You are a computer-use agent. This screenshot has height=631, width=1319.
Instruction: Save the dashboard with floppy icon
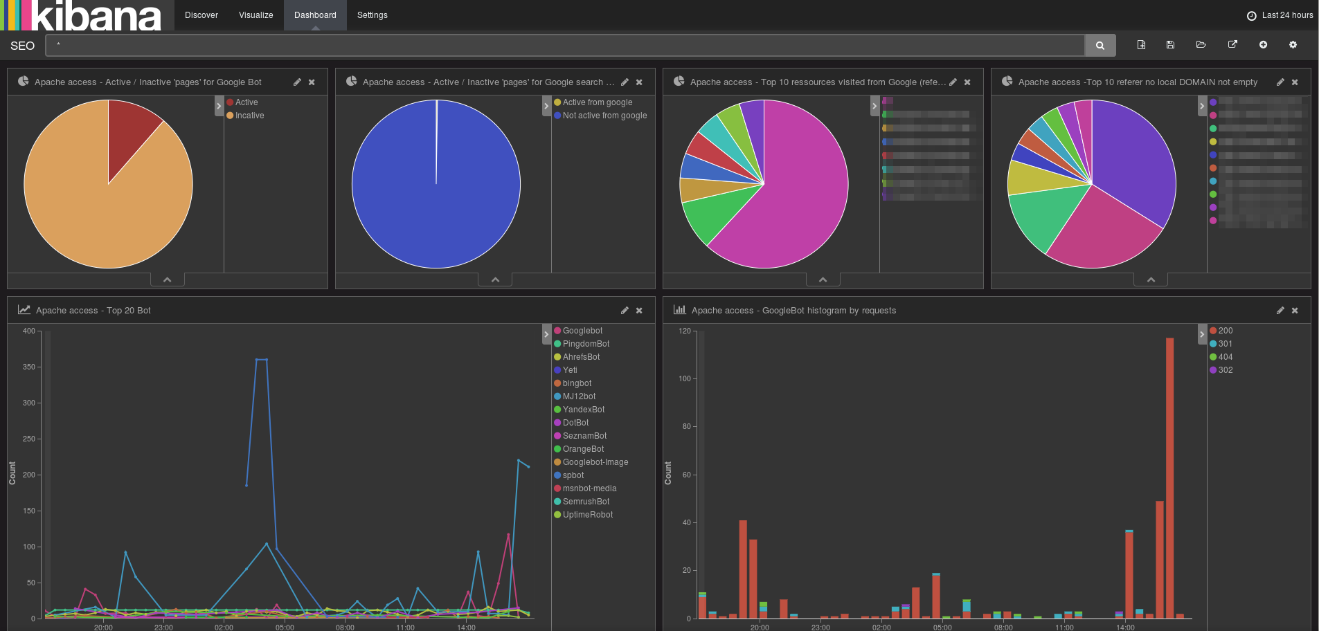pos(1170,45)
